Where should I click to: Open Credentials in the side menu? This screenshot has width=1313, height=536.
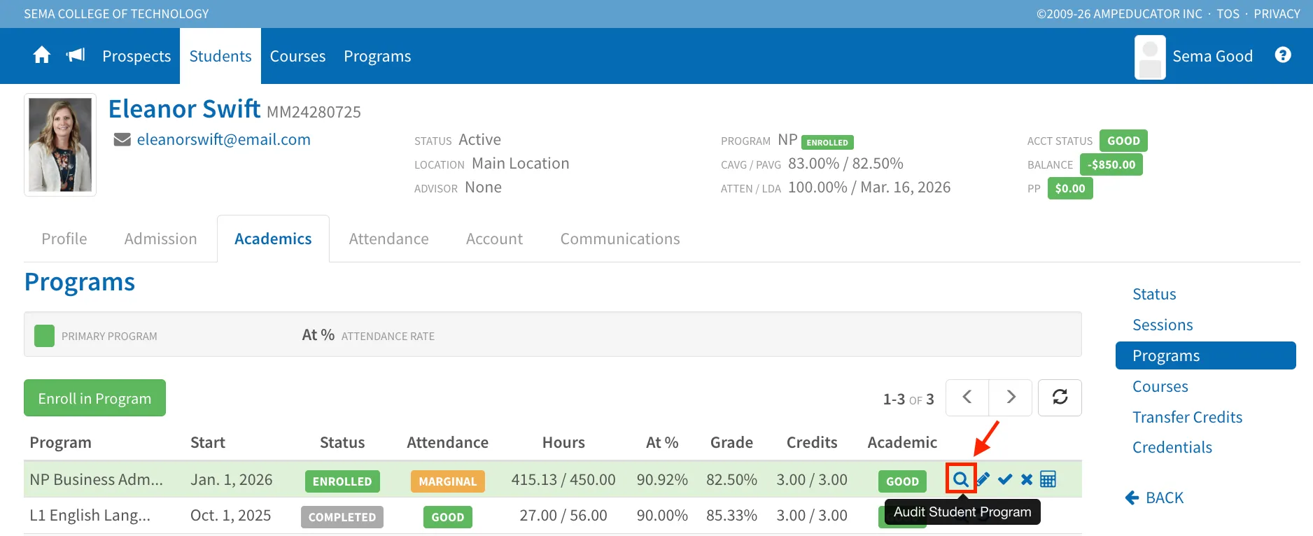(1172, 447)
